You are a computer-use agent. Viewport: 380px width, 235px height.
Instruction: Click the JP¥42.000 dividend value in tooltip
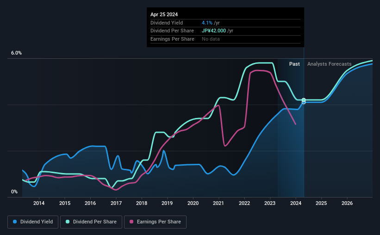point(214,31)
